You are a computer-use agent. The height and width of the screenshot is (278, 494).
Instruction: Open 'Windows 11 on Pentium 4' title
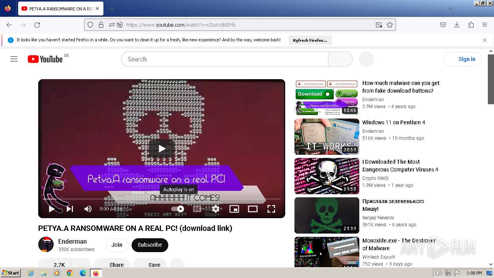click(394, 122)
